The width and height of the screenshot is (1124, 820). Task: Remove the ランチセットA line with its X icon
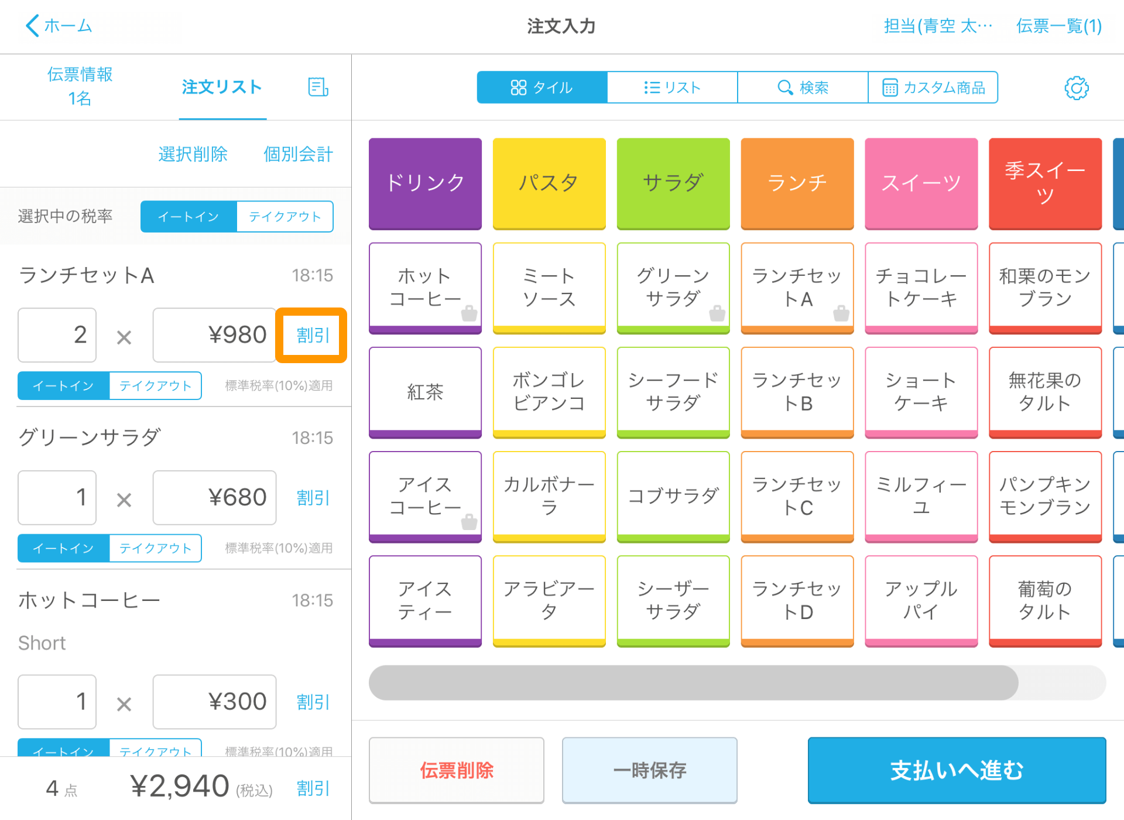tap(124, 337)
